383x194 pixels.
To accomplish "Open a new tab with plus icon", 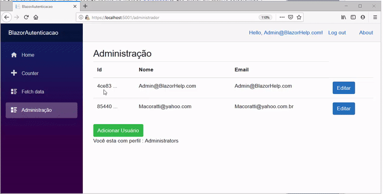I will tap(85, 6).
